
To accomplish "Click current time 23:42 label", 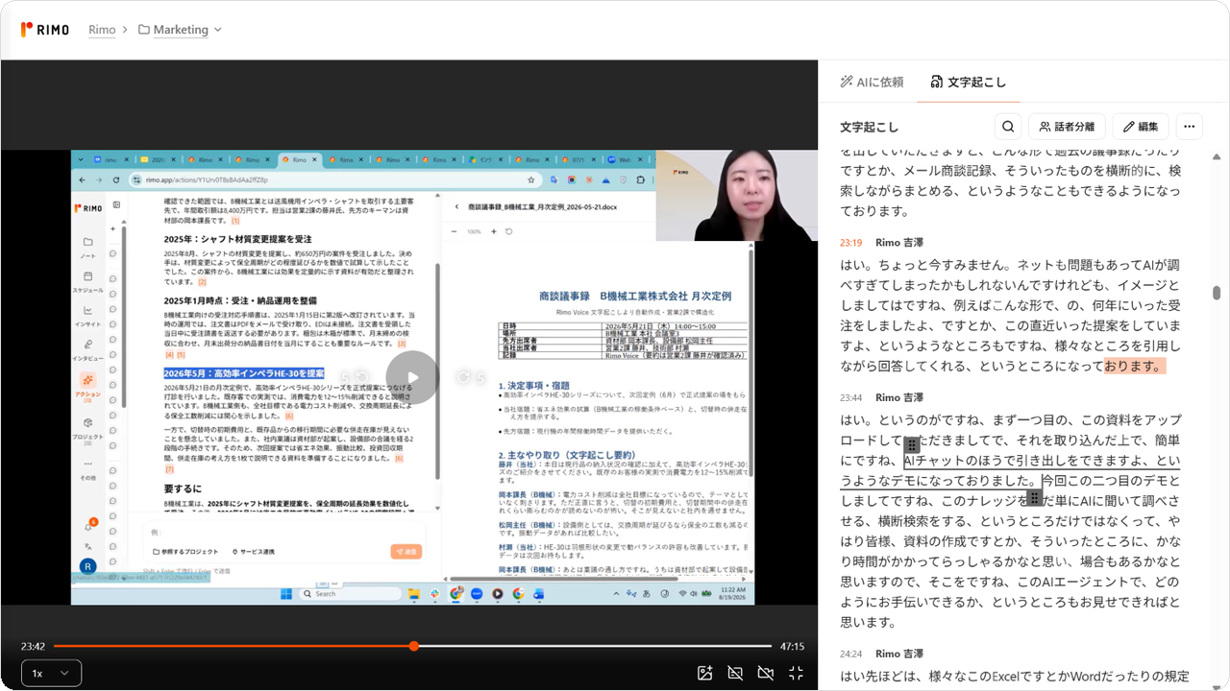I will coord(34,646).
